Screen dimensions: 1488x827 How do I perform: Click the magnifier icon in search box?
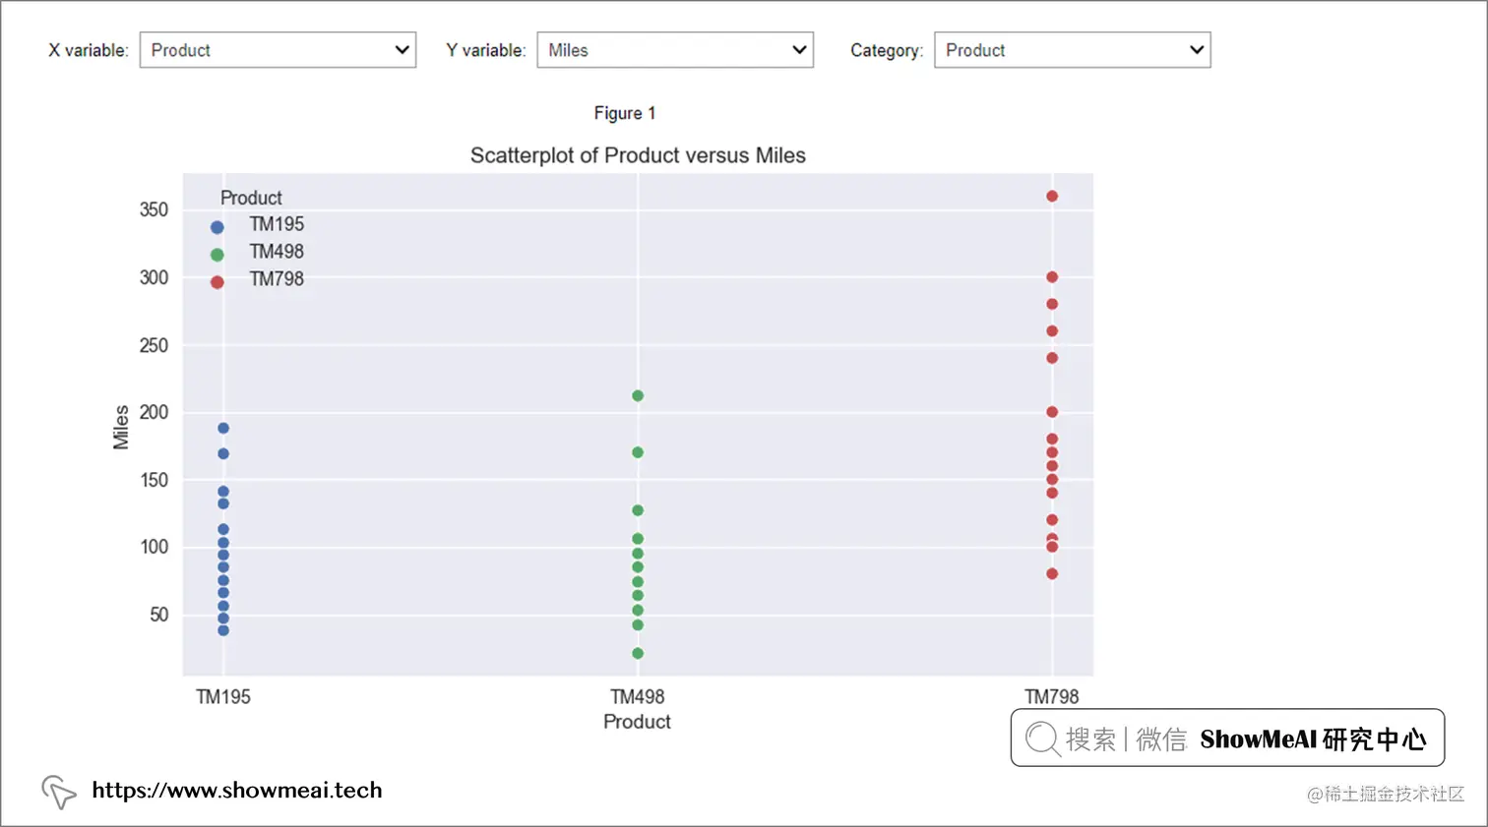[x=1041, y=738]
